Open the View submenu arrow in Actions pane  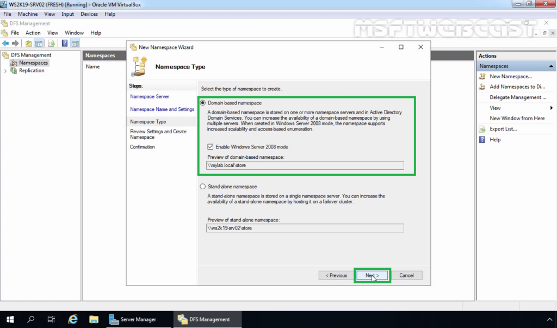552,108
